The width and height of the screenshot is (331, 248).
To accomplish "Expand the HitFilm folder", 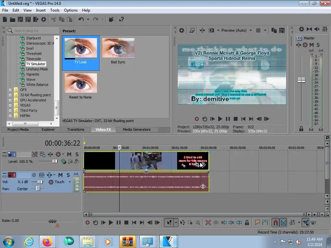I will coord(10,116).
